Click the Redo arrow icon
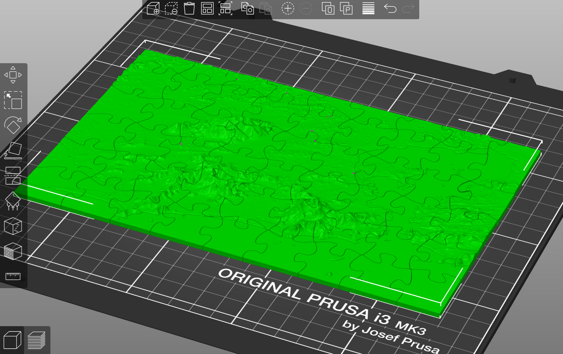563x354 pixels. tap(408, 8)
